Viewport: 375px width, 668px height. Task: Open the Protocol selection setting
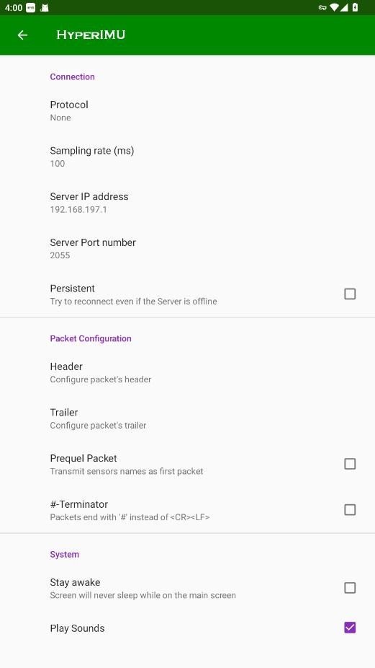187,111
